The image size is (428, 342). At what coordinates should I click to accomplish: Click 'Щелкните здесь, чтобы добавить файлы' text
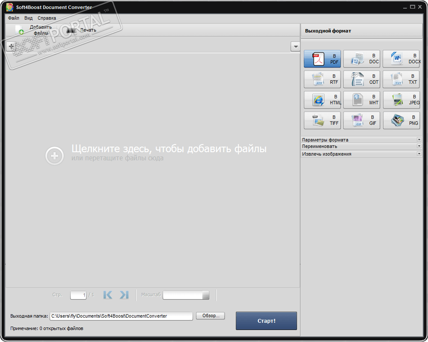point(169,149)
